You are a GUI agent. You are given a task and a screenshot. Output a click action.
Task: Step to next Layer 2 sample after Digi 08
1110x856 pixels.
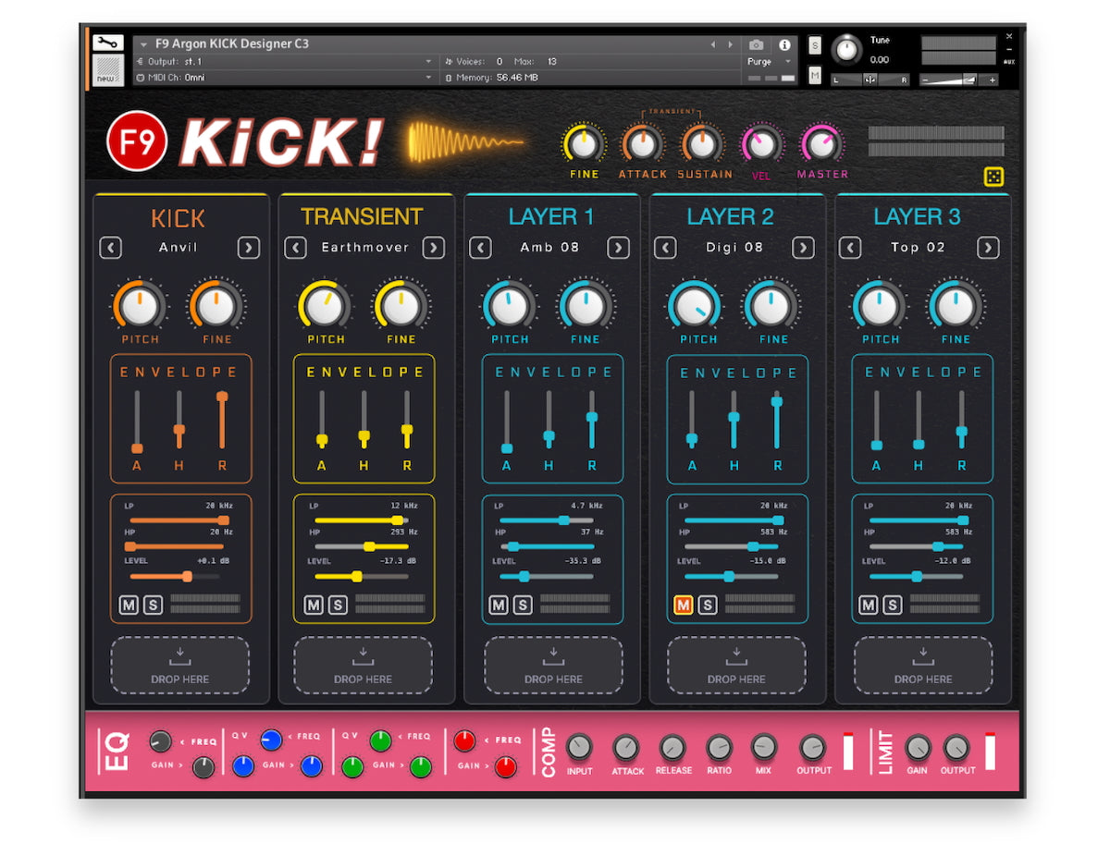pyautogui.click(x=803, y=248)
